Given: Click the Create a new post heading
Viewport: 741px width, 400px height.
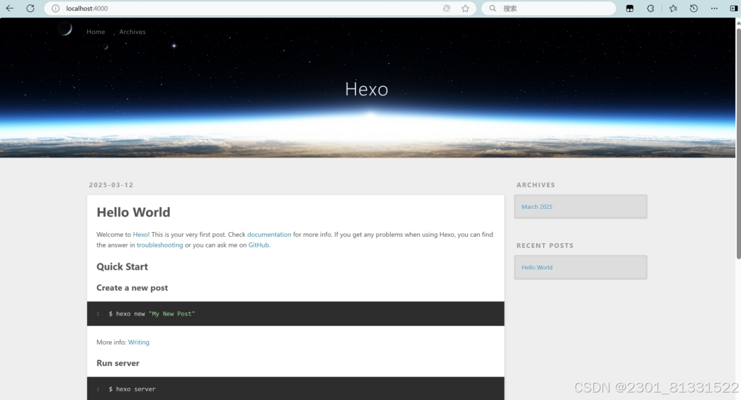Looking at the screenshot, I should pyautogui.click(x=132, y=287).
